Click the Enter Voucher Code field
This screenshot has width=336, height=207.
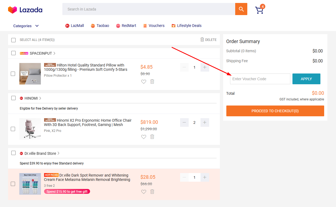pos(260,79)
